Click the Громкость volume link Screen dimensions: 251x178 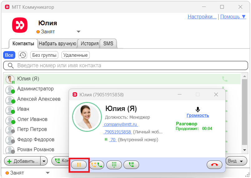198,115
